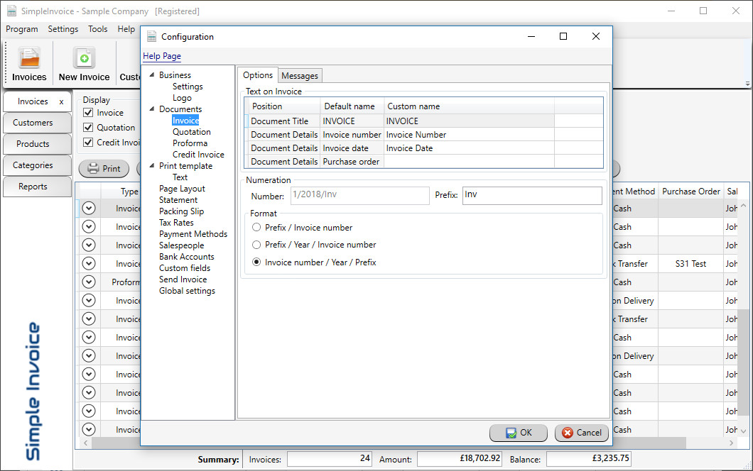This screenshot has width=753, height=471.
Task: Switch to the Options tab
Action: pyautogui.click(x=258, y=74)
